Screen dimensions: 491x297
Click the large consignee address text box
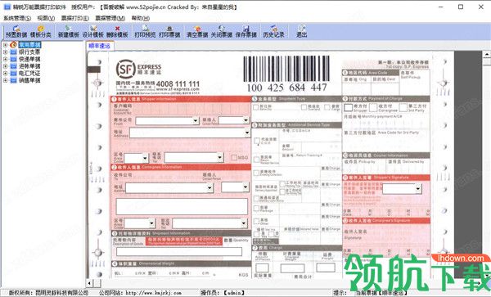coord(182,206)
